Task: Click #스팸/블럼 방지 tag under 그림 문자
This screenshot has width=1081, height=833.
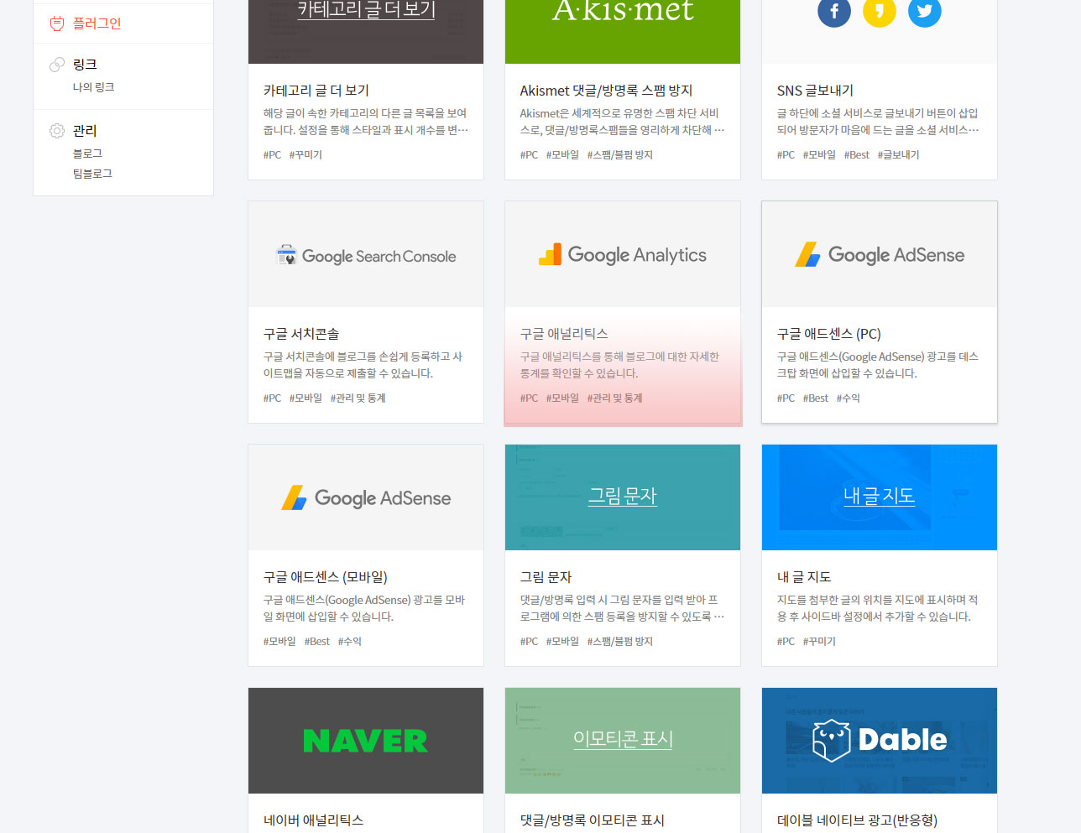Action: pyautogui.click(x=620, y=642)
